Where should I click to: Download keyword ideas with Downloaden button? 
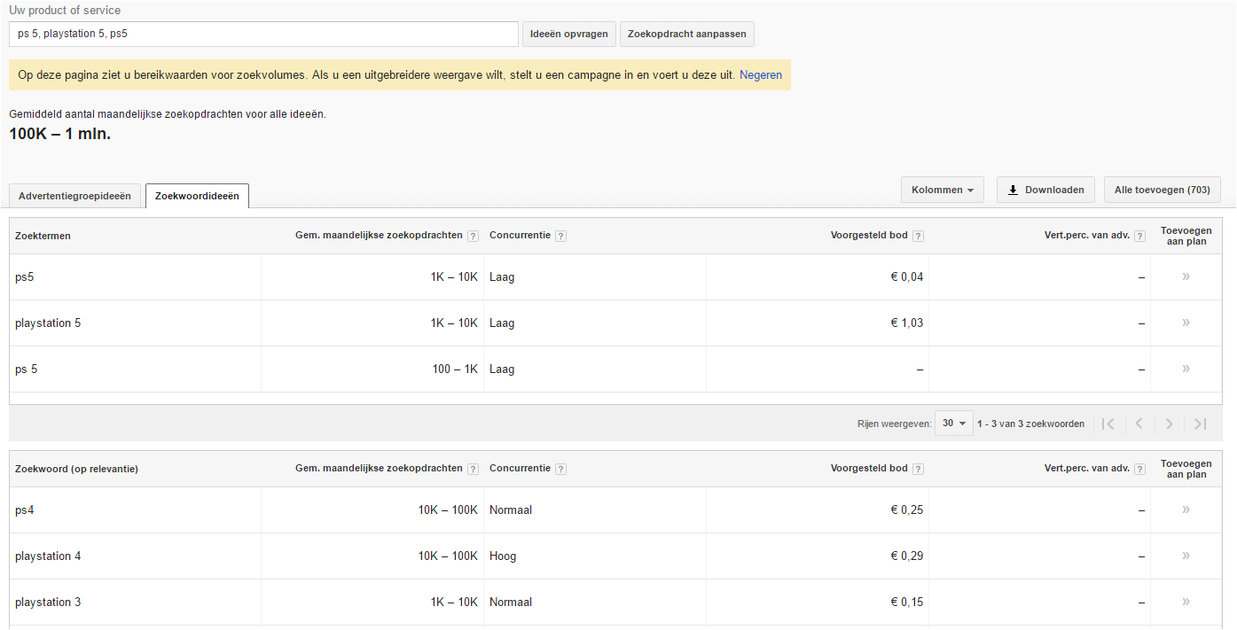pos(1045,190)
